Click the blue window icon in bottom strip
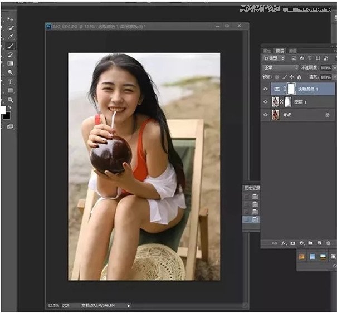Image resolution: width=337 pixels, height=313 pixels. coord(312,257)
